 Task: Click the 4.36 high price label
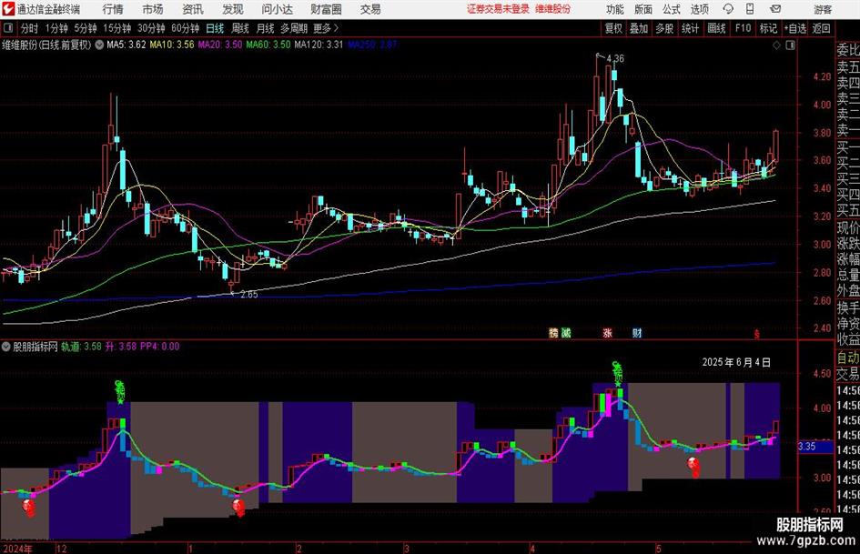(615, 58)
